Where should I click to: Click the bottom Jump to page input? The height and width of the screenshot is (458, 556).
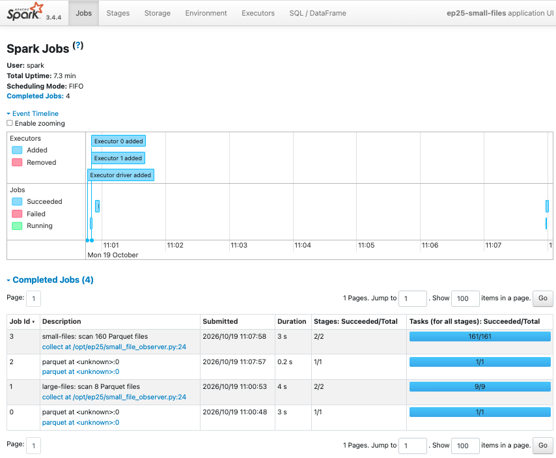(x=413, y=446)
